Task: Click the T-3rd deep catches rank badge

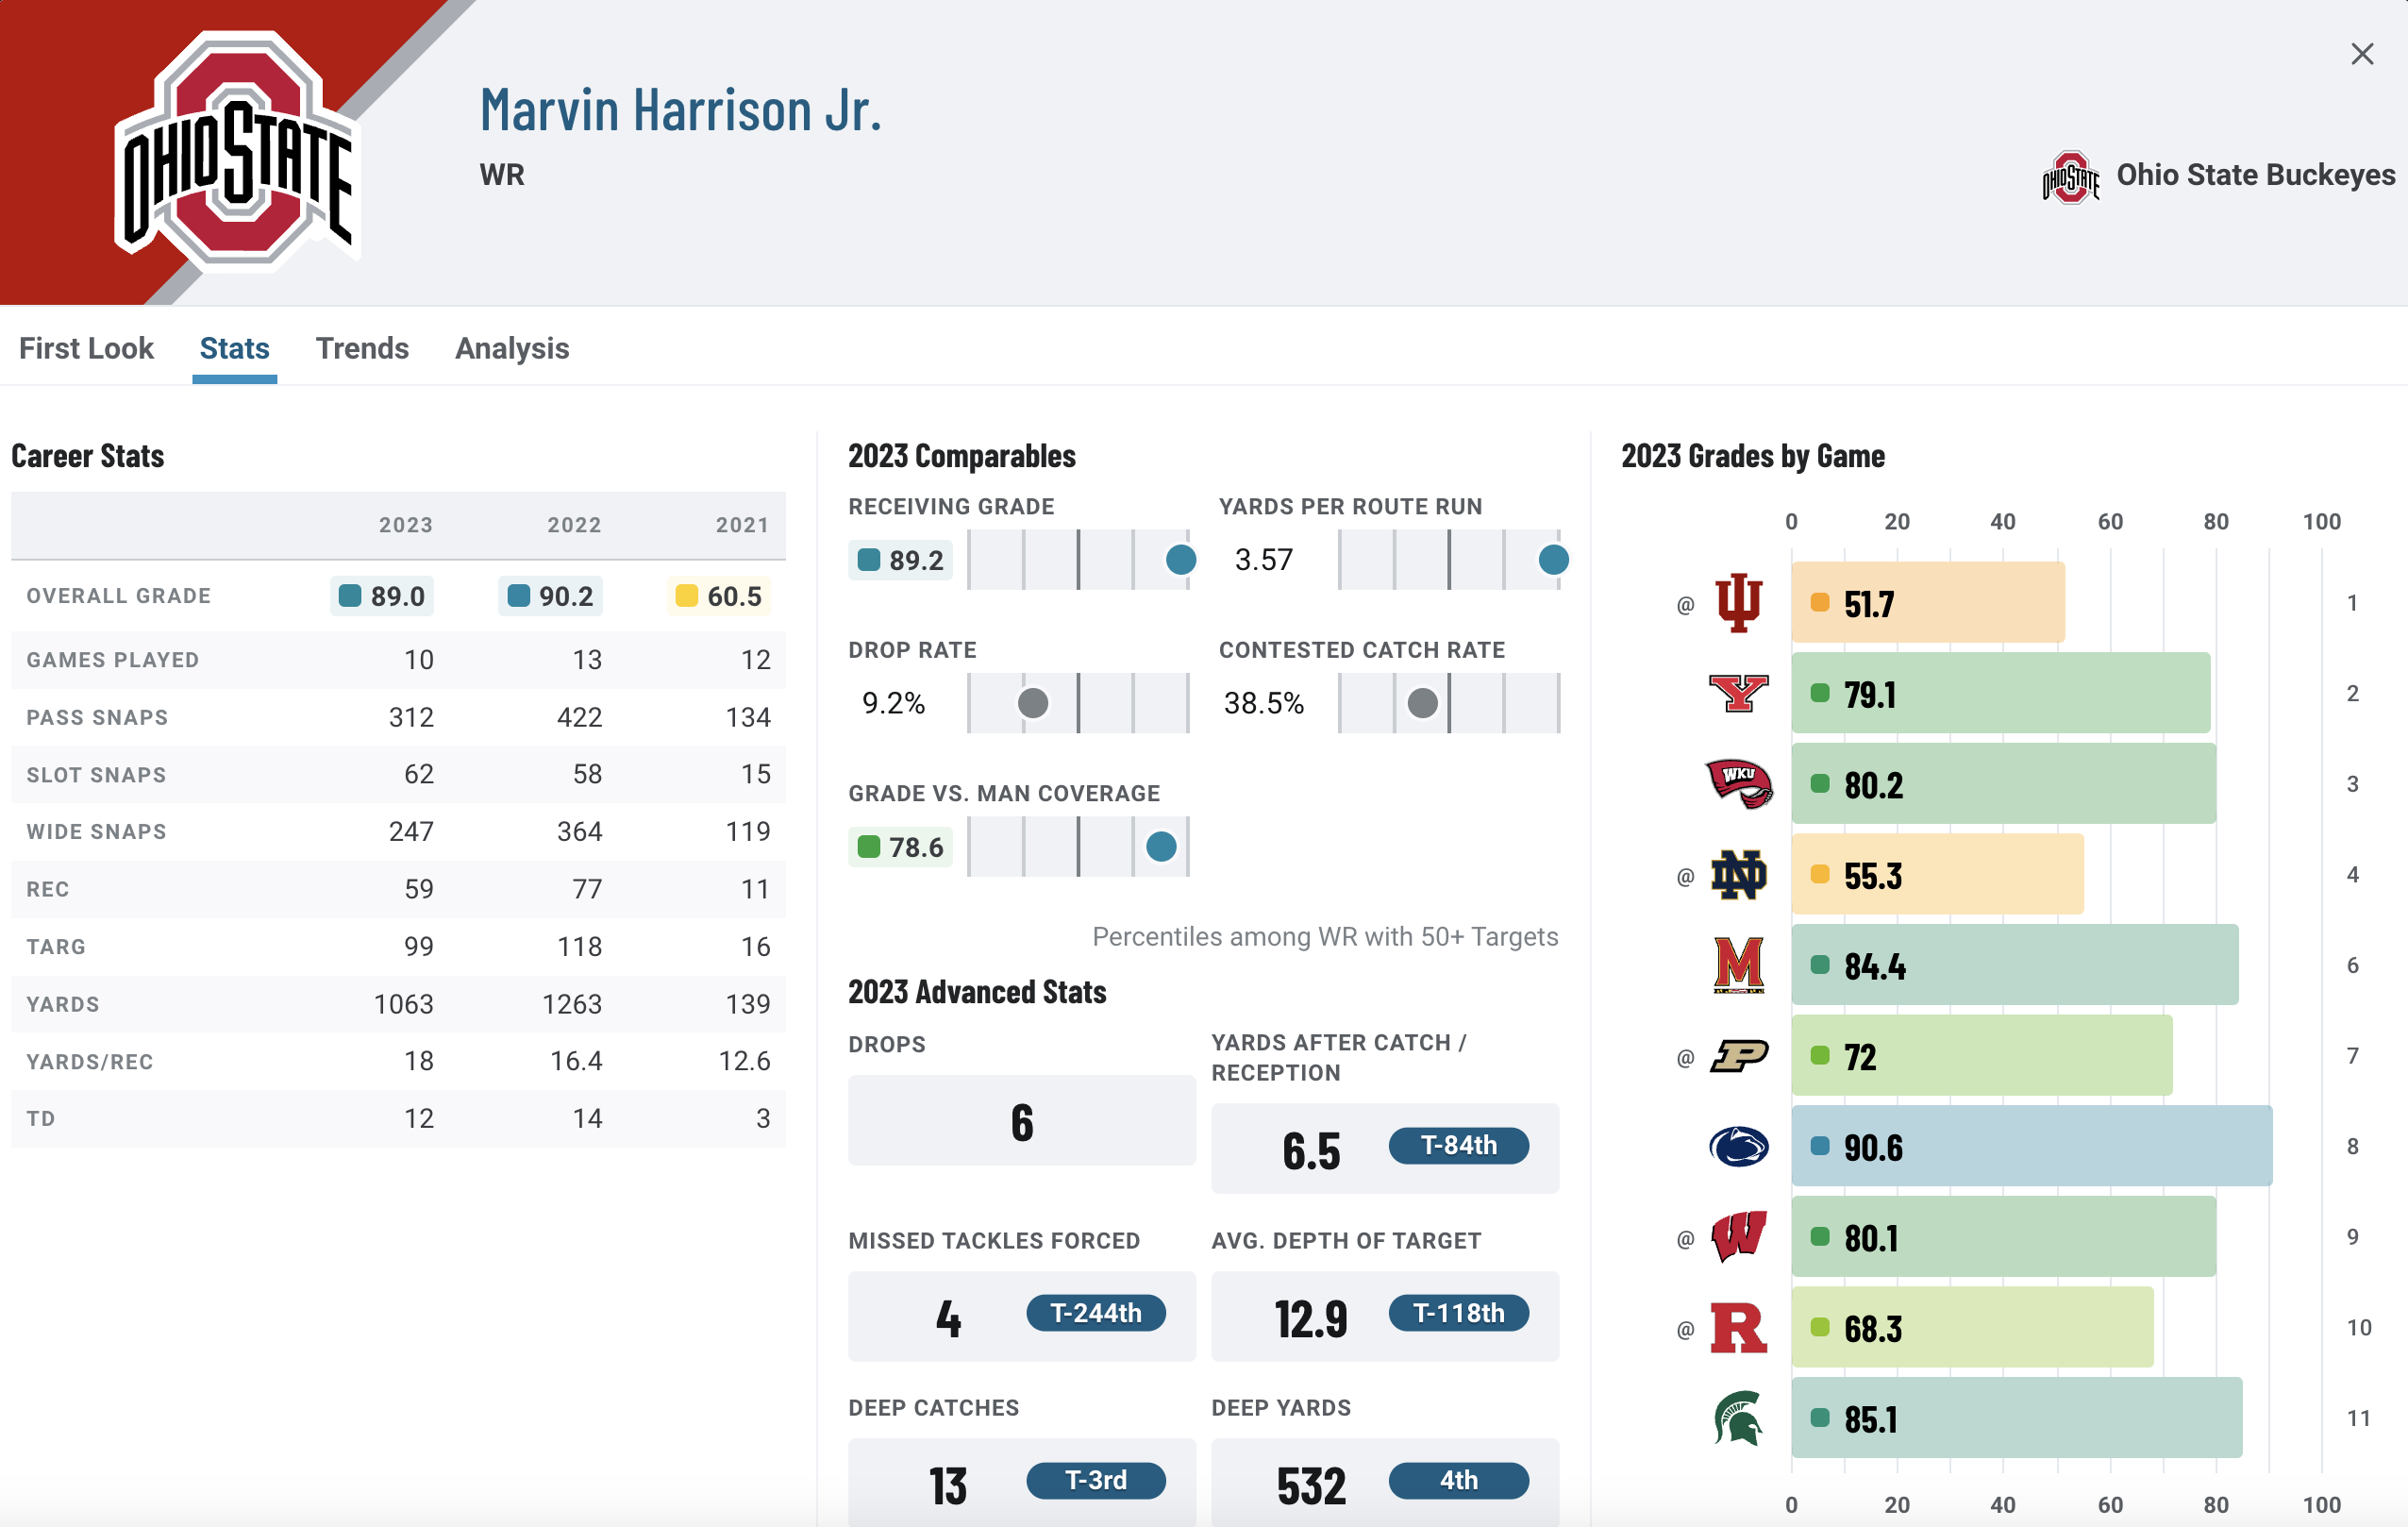Action: 1095,1480
